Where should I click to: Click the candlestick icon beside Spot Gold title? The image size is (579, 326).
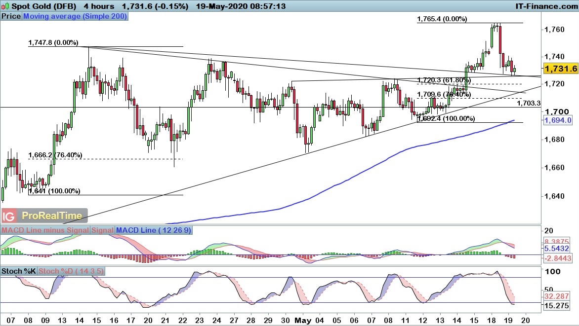click(x=5, y=6)
